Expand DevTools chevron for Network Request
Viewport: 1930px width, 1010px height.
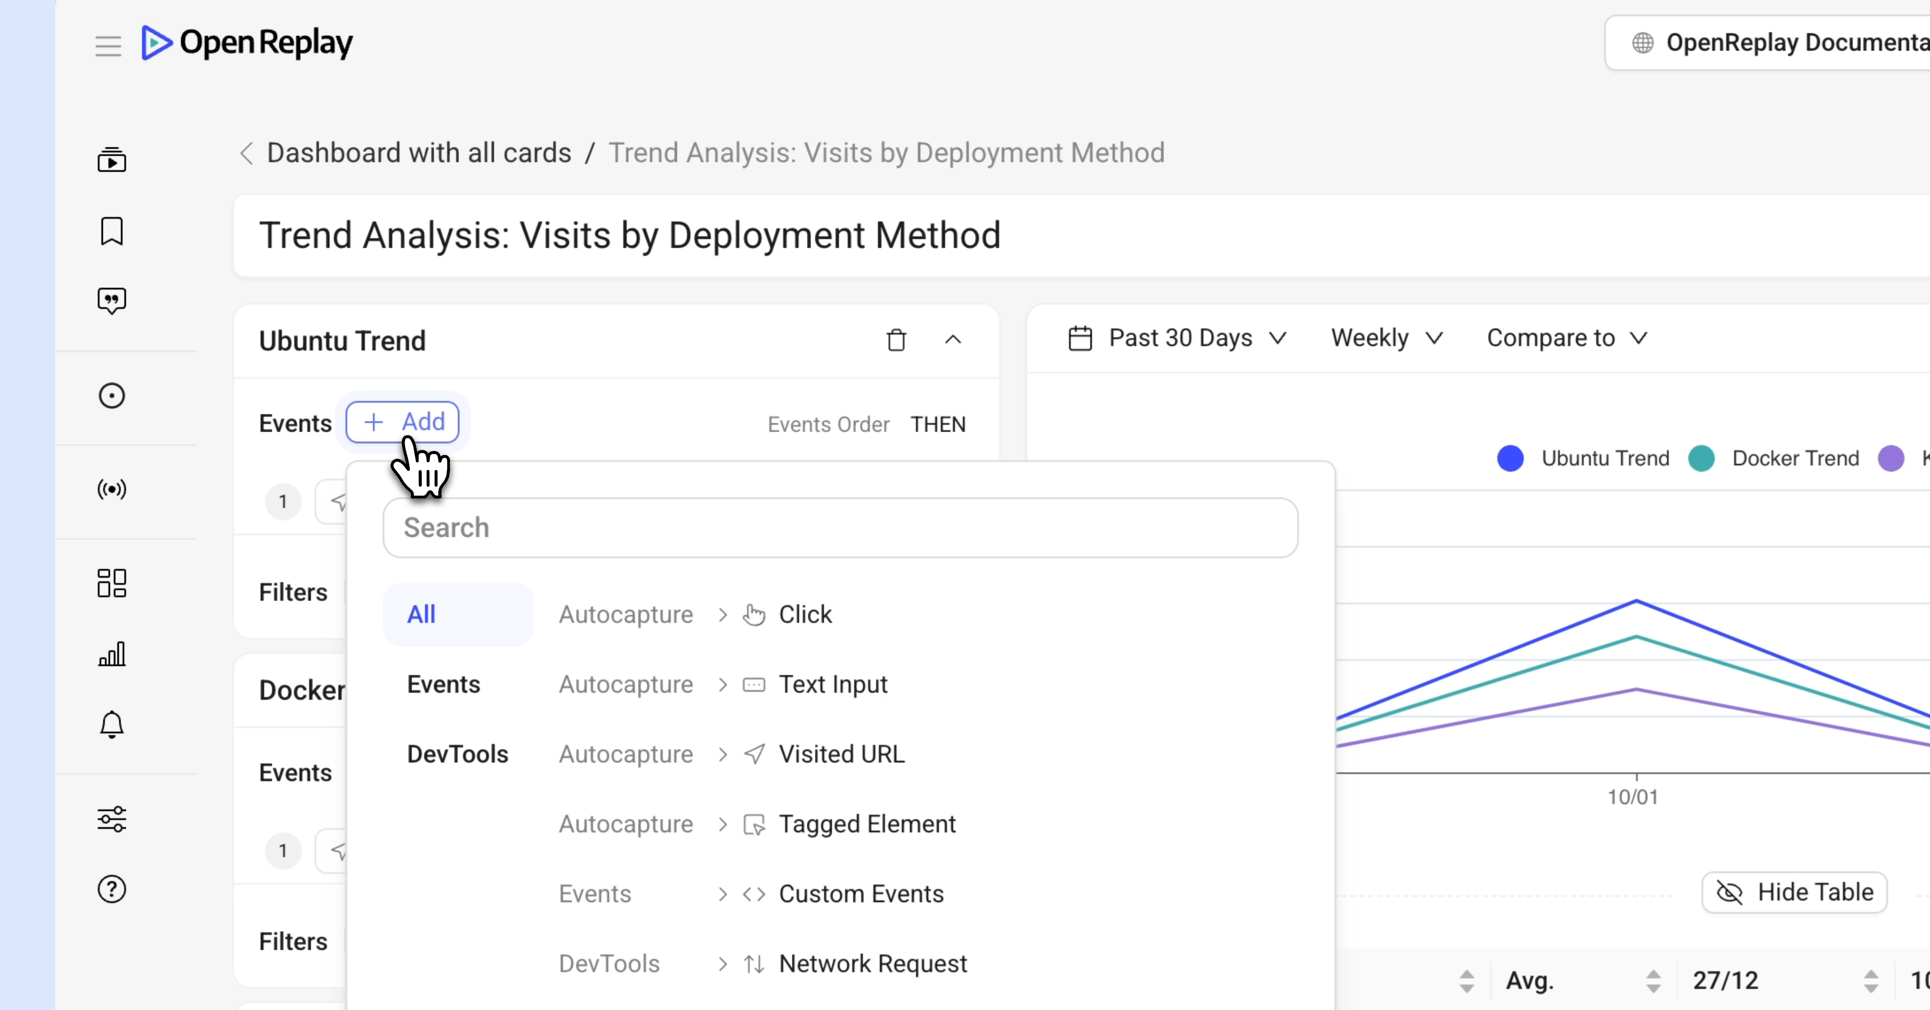pos(722,964)
